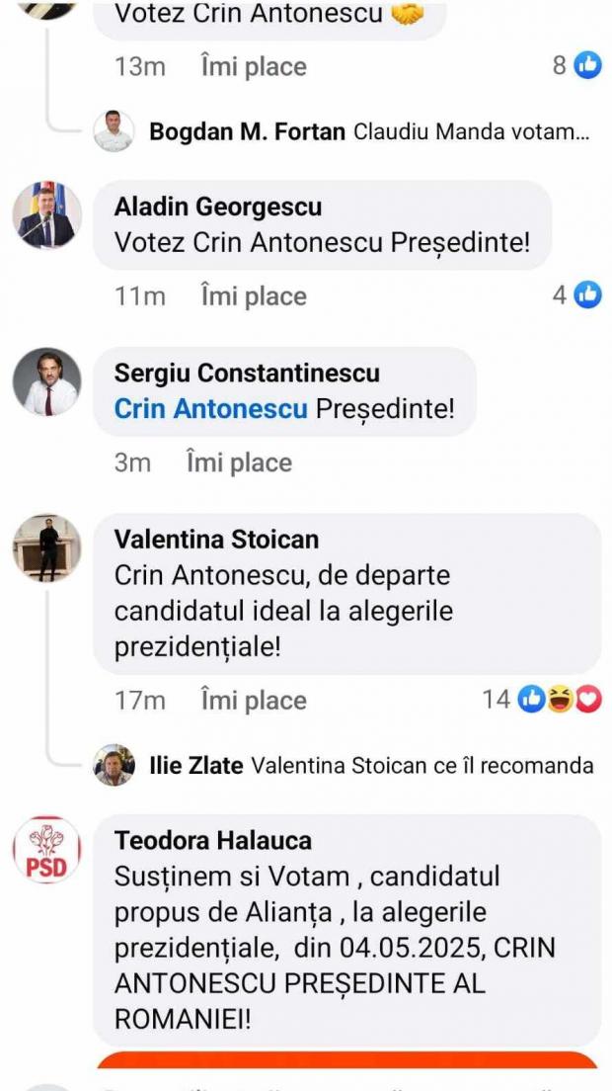
Task: Like the 13m comment via Îmi place
Action: (254, 67)
